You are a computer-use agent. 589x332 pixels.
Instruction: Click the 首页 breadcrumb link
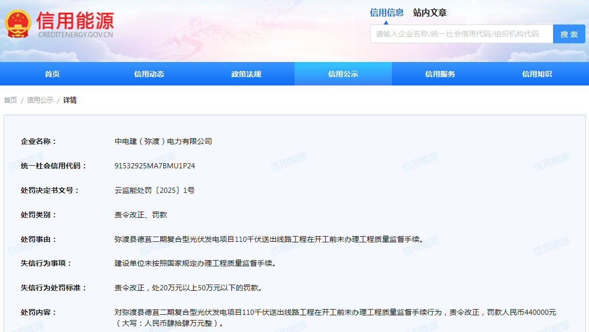point(10,100)
